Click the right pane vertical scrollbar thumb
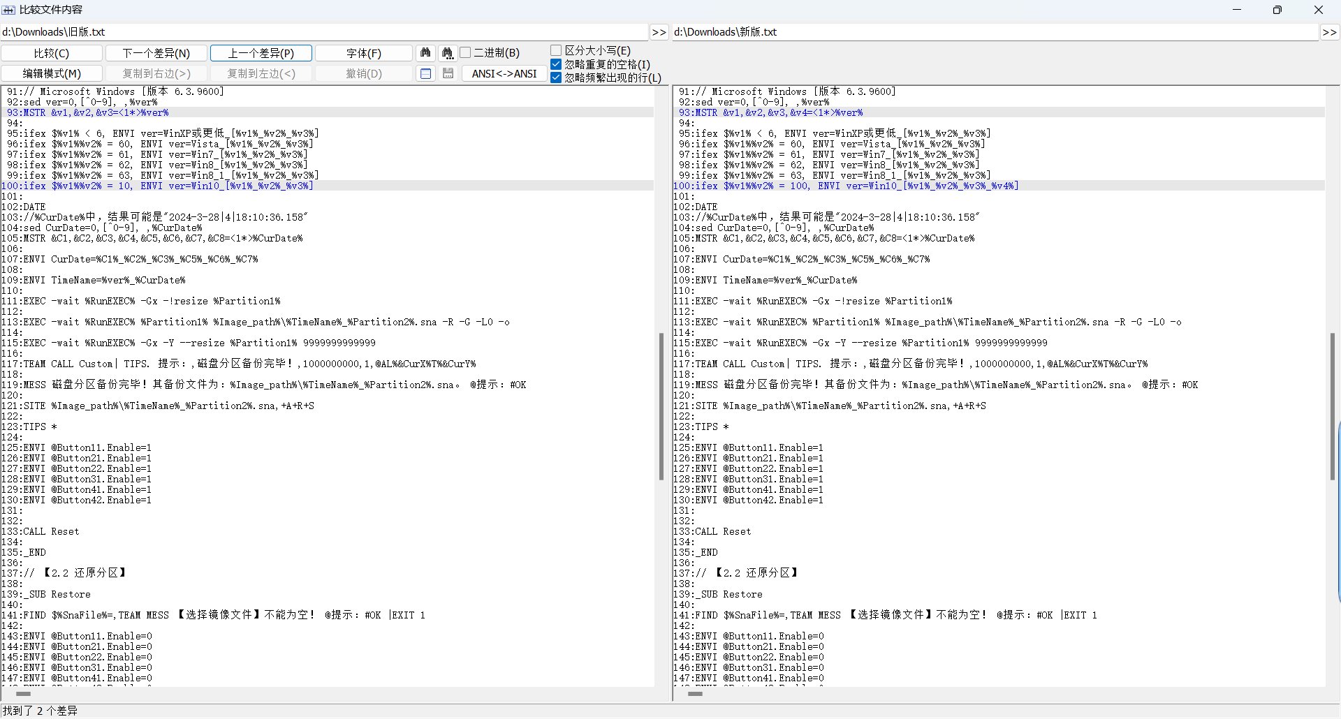Screen dimensions: 1341x719 click(1332, 406)
